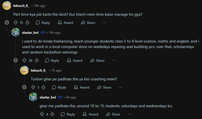Share the 'Tuition ghar pe' comment
This screenshot has height=119, width=202.
pyautogui.click(x=104, y=87)
